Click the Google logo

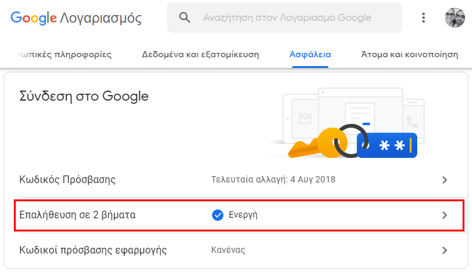coord(33,18)
